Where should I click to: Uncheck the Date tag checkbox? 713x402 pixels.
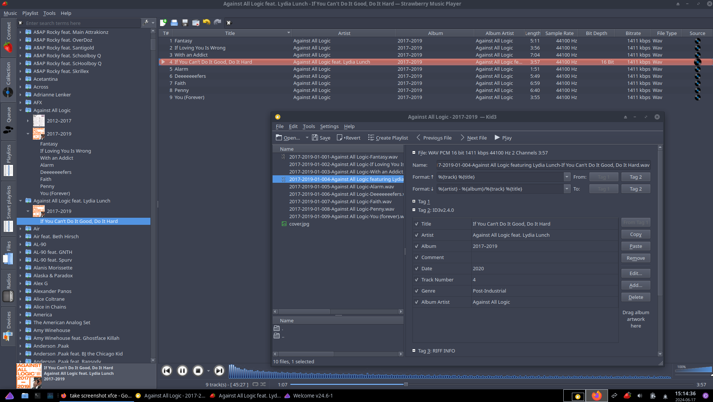(417, 268)
